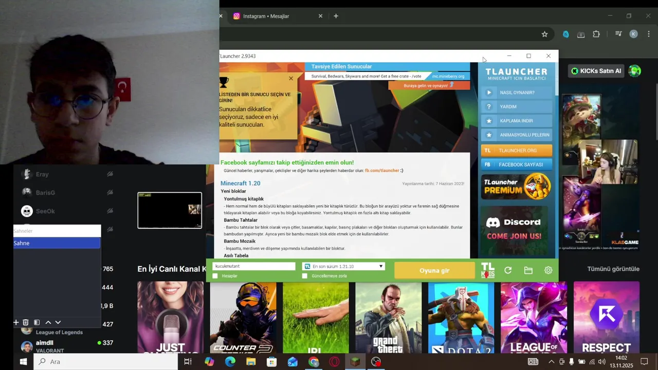Open Just Chatting category card

tap(170, 317)
